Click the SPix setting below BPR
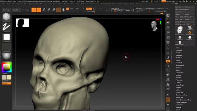The image size is (197, 111). (168, 19)
